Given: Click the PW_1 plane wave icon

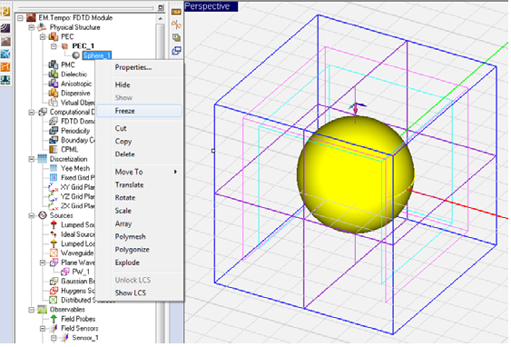Looking at the screenshot, I should click(65, 272).
